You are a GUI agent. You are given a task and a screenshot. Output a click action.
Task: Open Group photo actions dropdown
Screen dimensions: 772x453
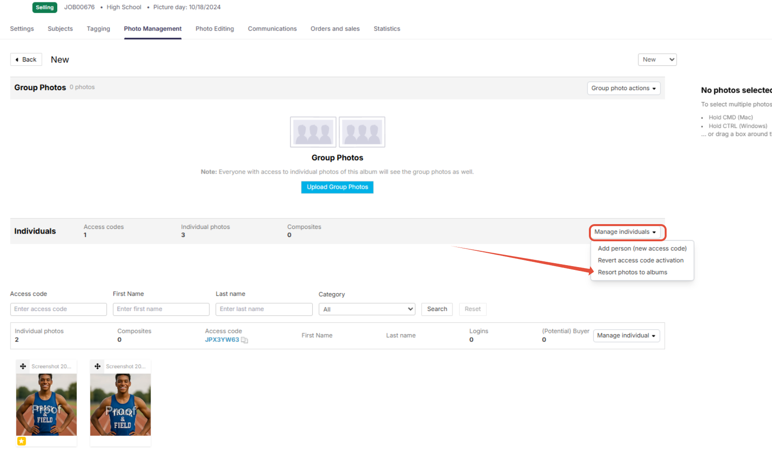[x=624, y=88]
